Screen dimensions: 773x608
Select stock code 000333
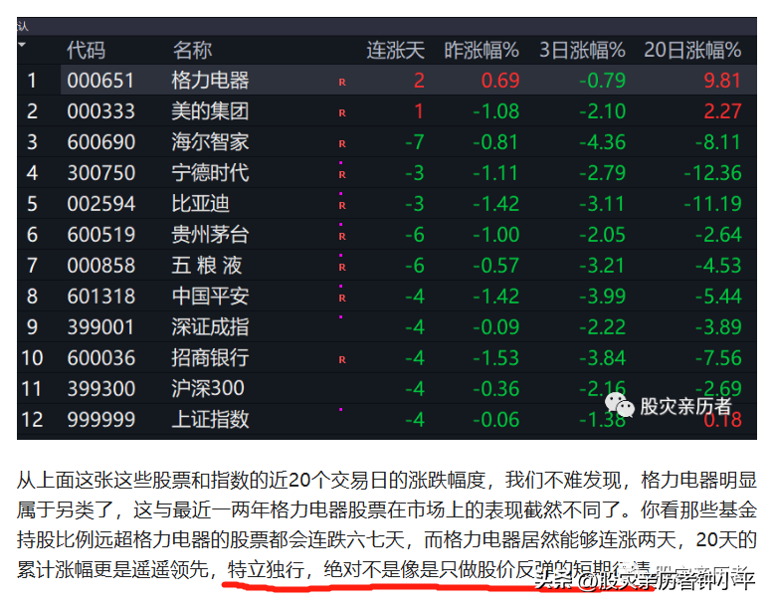coord(100,111)
